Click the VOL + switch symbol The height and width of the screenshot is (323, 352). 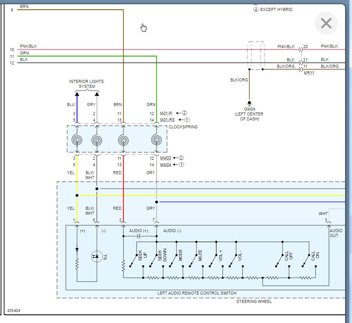pyautogui.click(x=213, y=261)
